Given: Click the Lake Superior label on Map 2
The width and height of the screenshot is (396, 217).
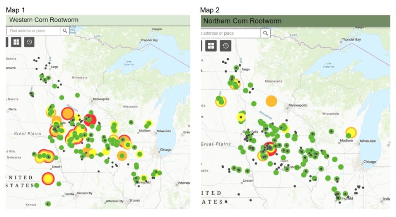Looking at the screenshot, I should tap(328, 65).
